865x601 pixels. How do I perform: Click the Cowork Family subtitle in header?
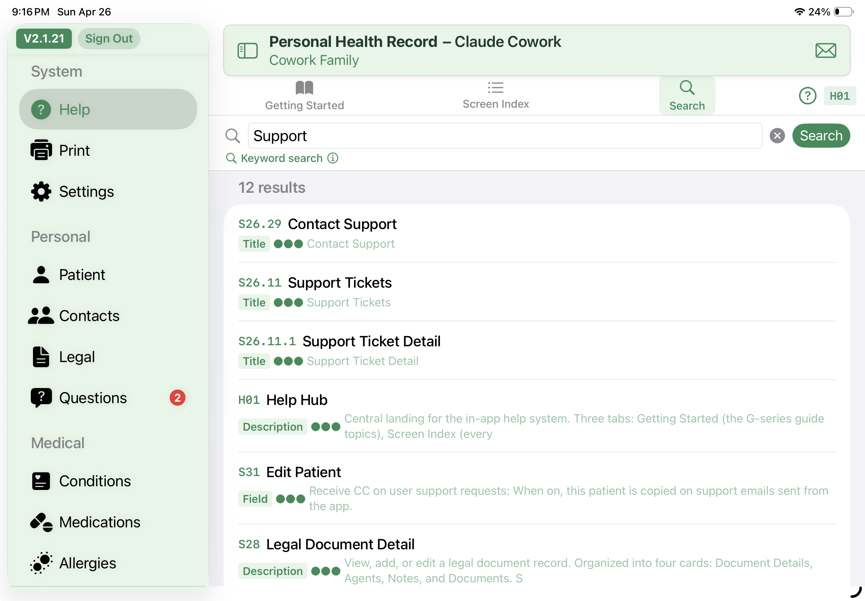point(314,60)
